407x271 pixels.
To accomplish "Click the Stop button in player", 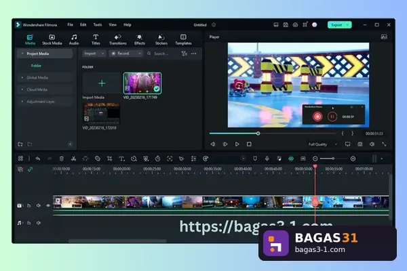I will [x=249, y=144].
